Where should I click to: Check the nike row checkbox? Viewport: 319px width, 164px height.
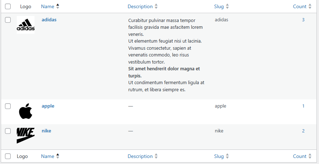pos(8,131)
